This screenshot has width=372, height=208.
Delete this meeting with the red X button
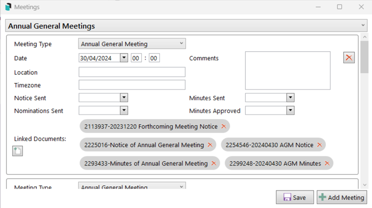349,57
